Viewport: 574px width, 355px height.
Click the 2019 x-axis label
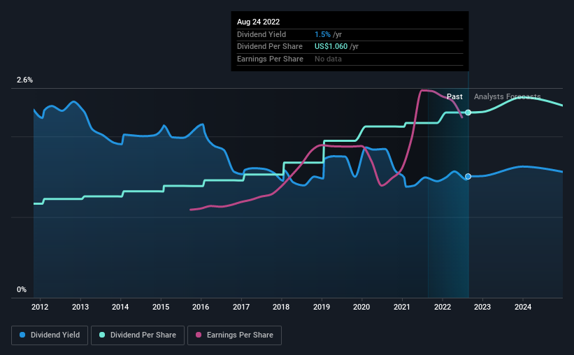point(322,307)
